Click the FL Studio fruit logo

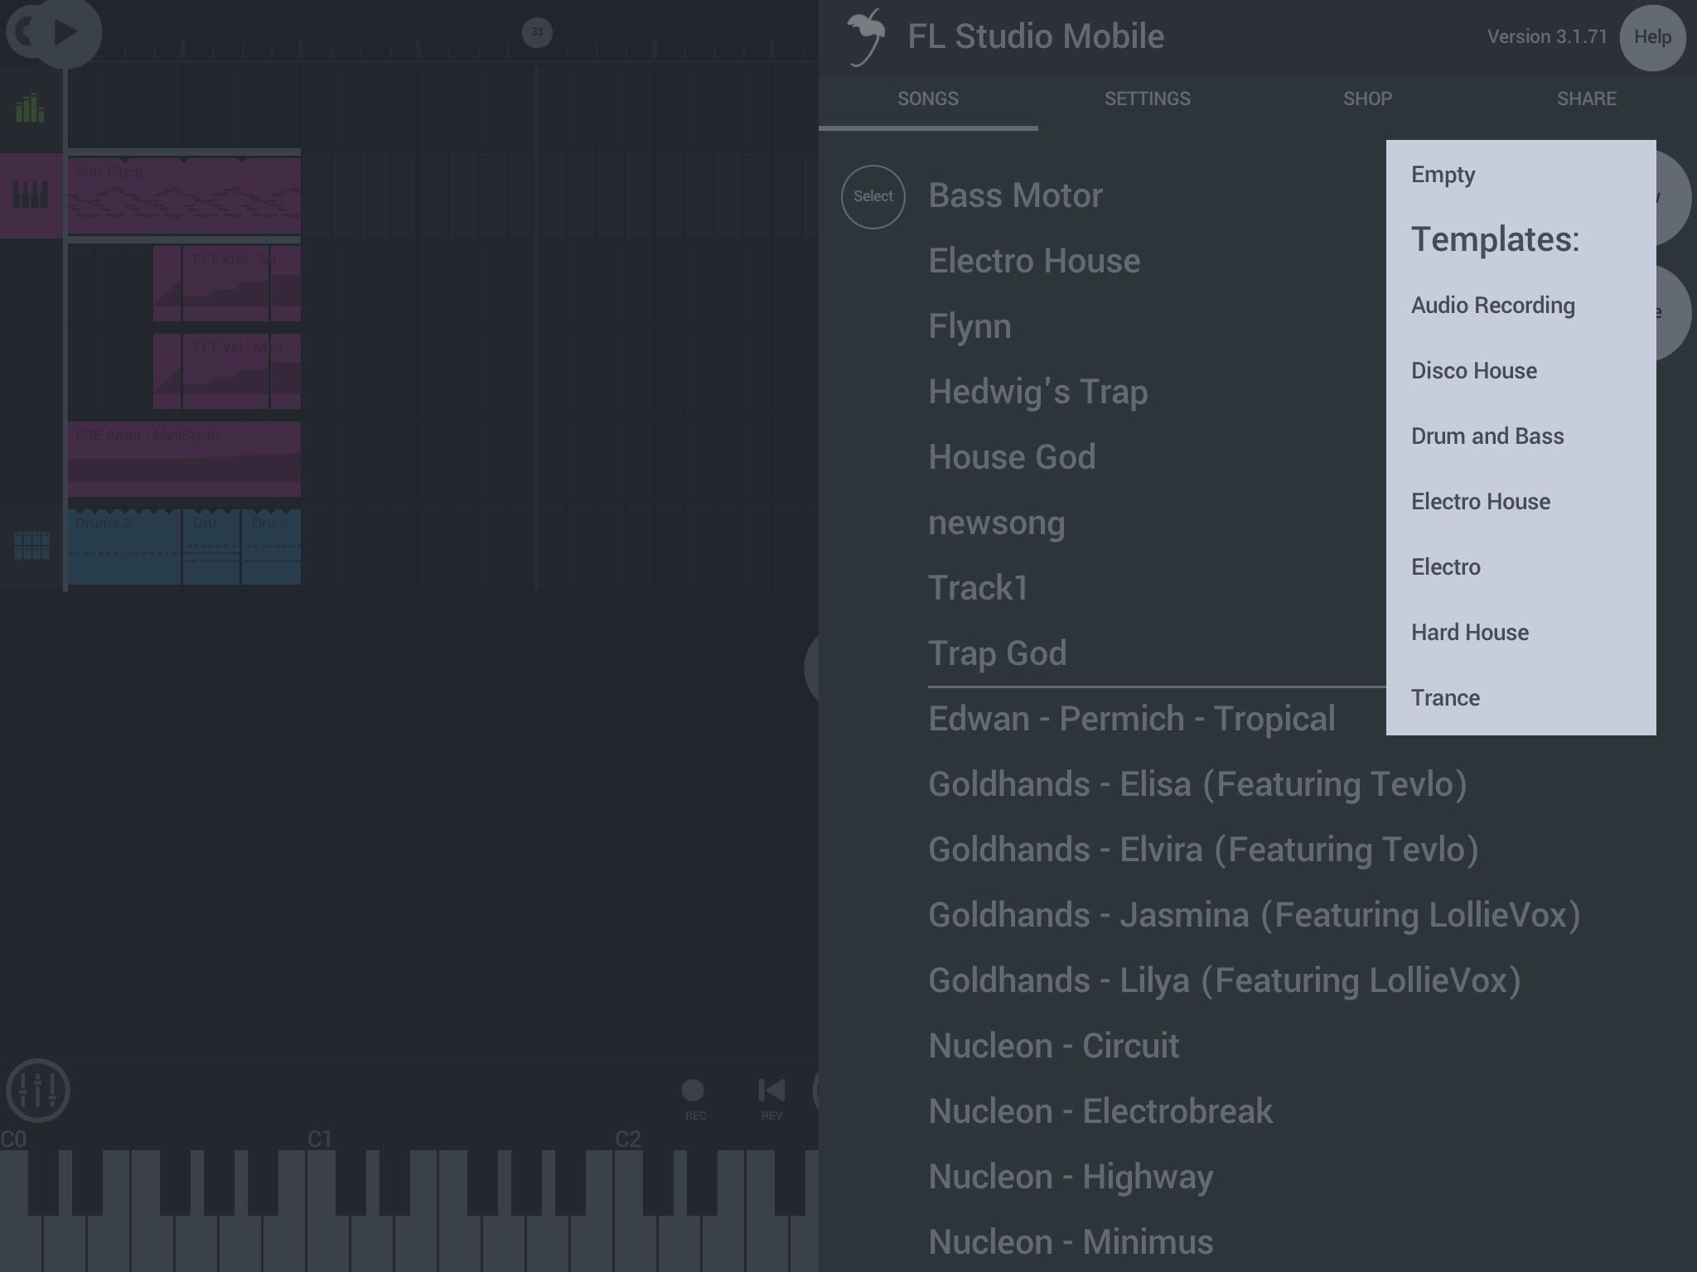tap(865, 37)
